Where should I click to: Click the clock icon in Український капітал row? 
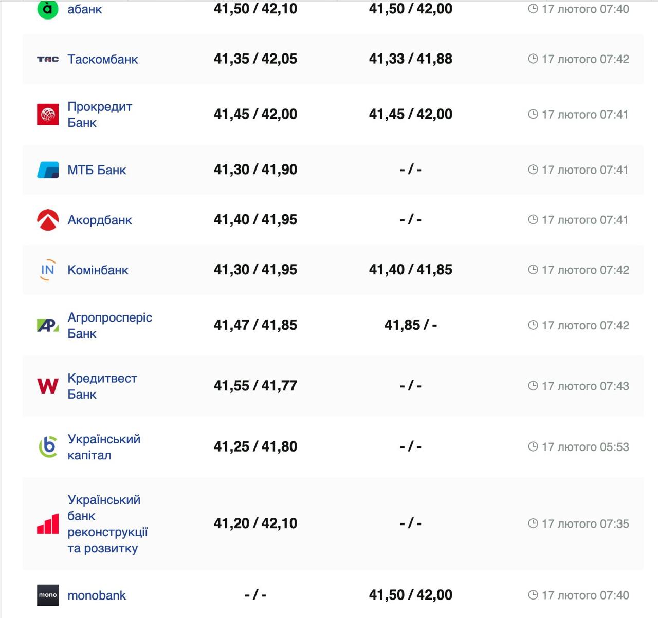tap(533, 446)
